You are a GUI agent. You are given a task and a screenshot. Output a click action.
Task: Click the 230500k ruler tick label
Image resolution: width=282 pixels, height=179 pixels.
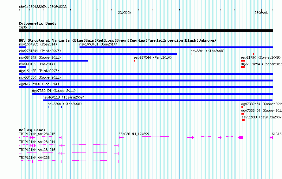click(125, 13)
